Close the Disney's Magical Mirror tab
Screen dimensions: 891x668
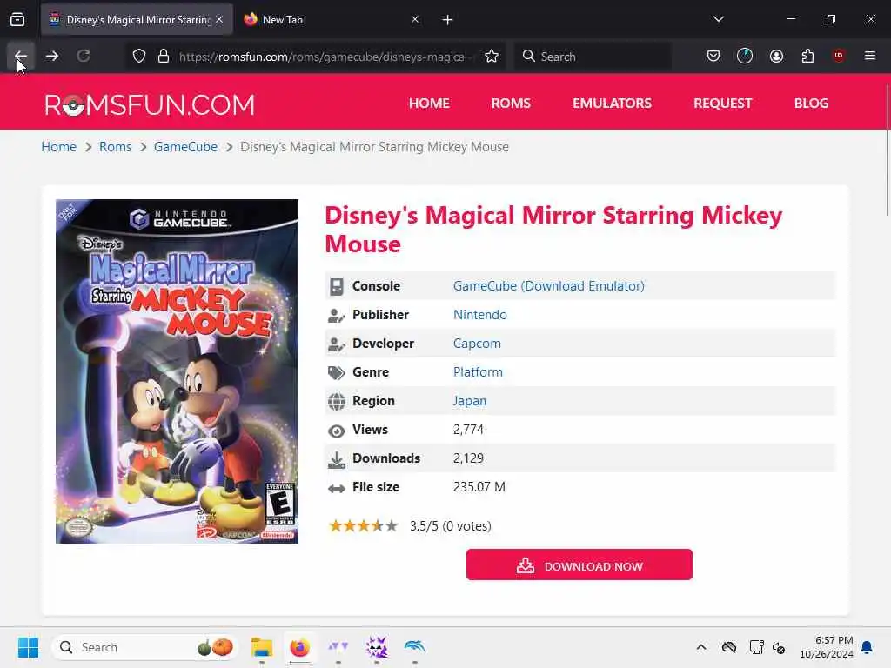(219, 19)
